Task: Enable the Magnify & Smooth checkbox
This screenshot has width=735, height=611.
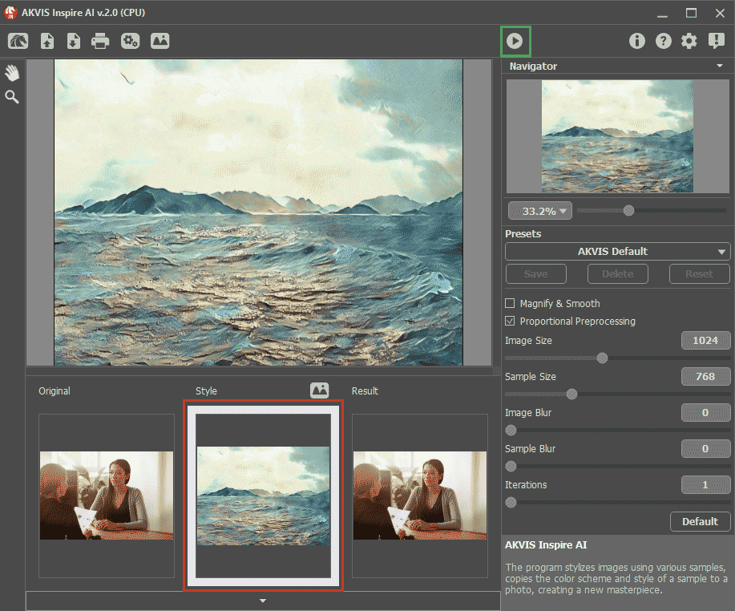Action: (510, 304)
